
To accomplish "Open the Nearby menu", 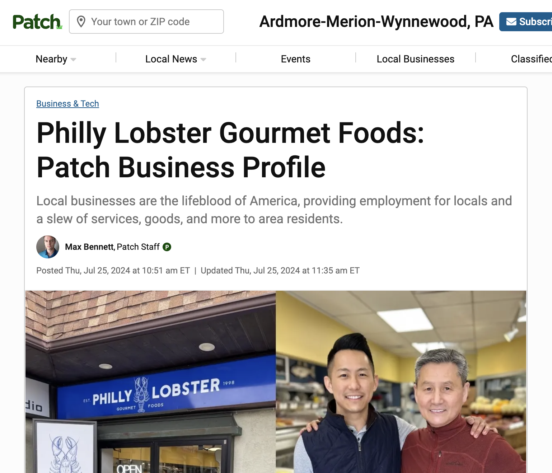I will click(56, 59).
